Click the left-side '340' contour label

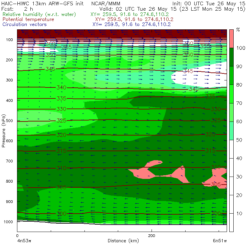coord(61,87)
